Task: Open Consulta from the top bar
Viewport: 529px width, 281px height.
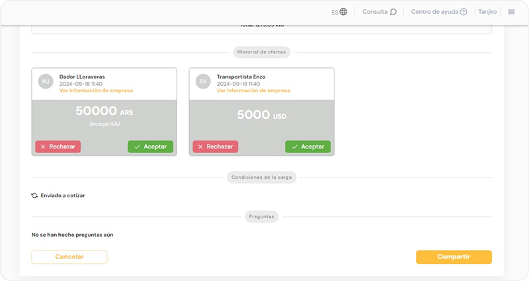Action: click(x=375, y=12)
